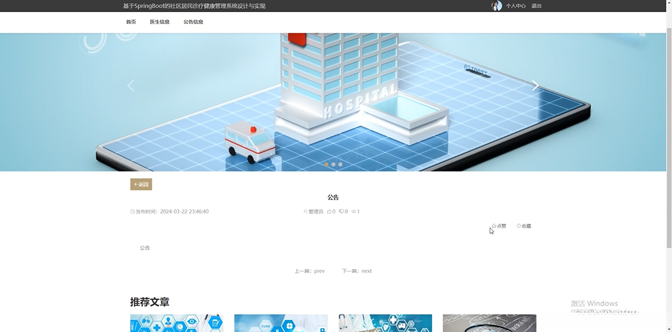Image resolution: width=672 pixels, height=332 pixels.
Task: Click publish time 2024-03-22 23:46:40
Action: click(x=184, y=212)
